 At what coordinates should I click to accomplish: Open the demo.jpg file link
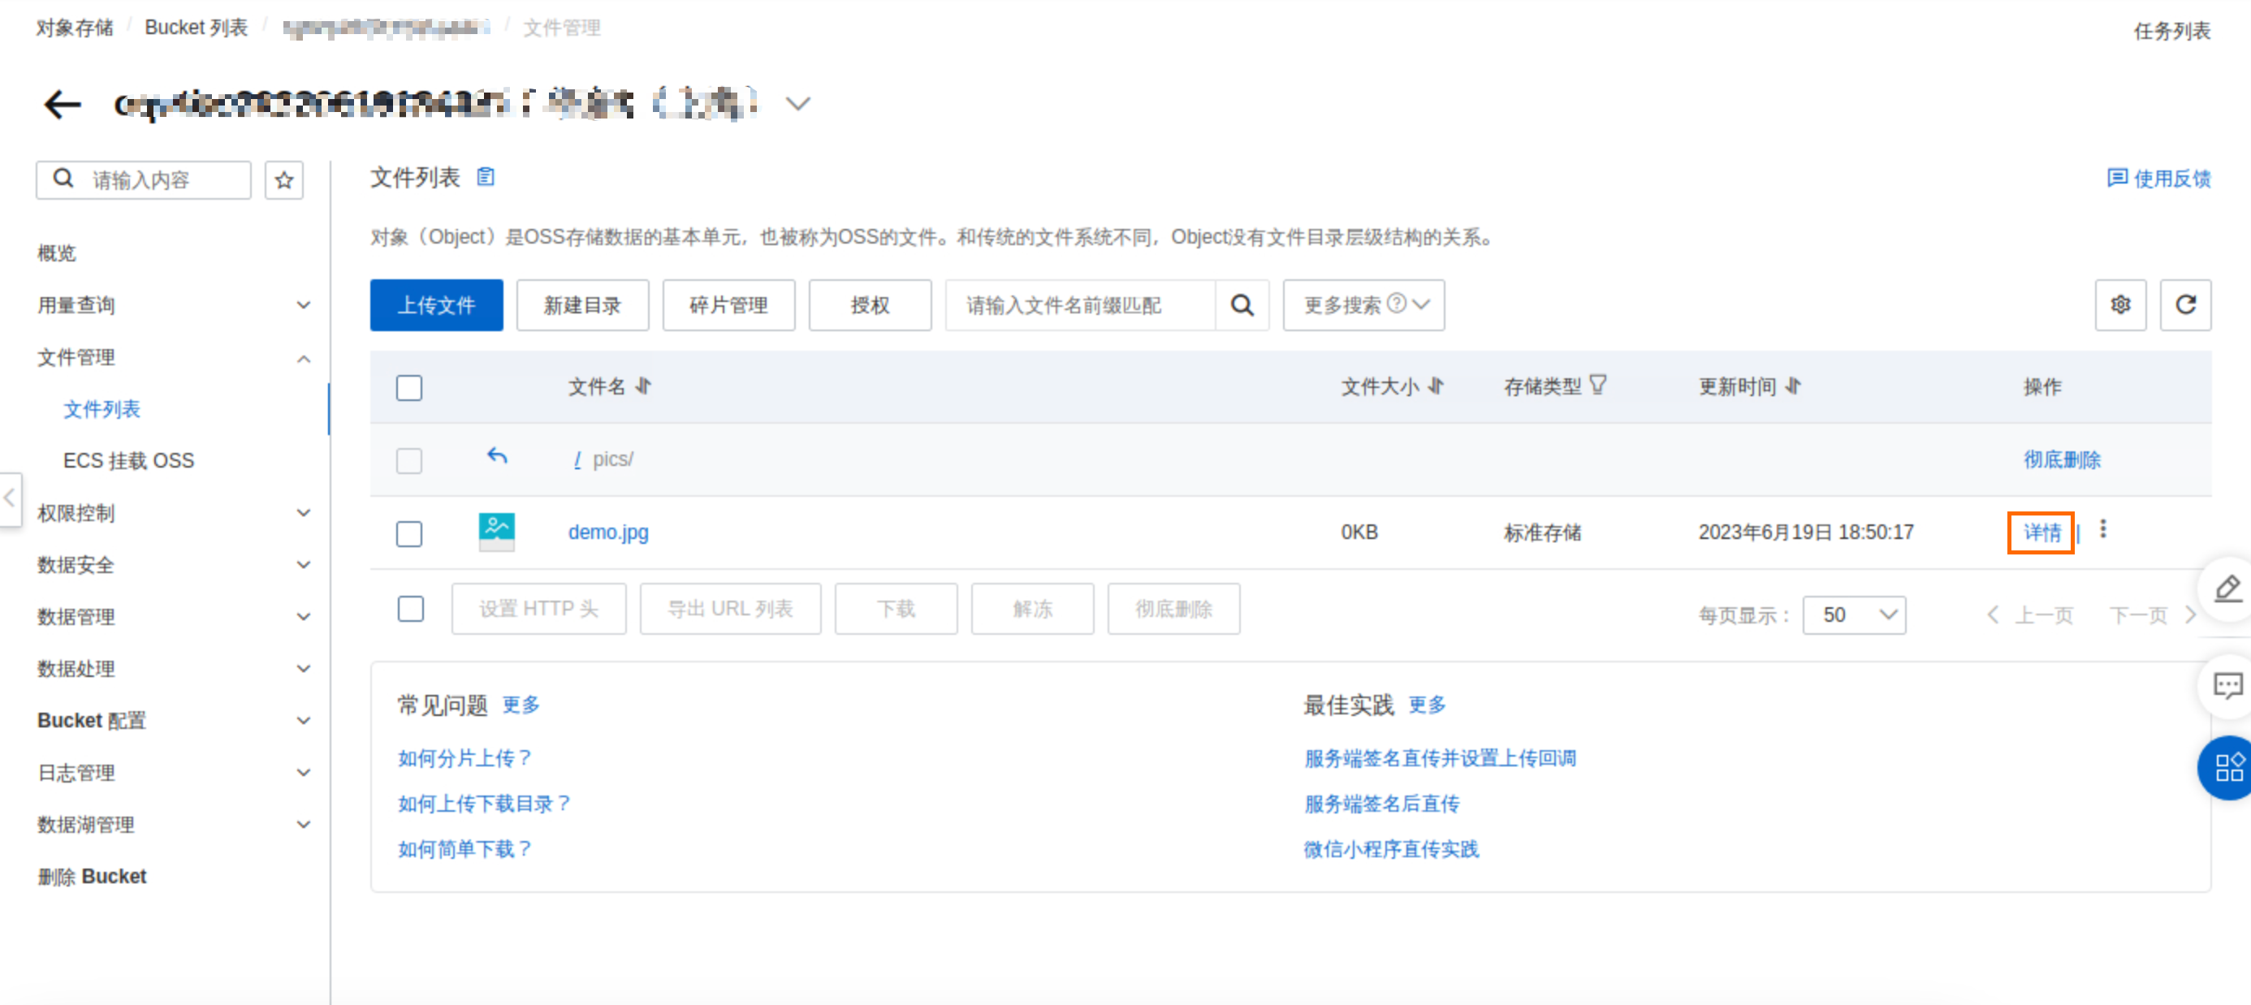point(608,533)
